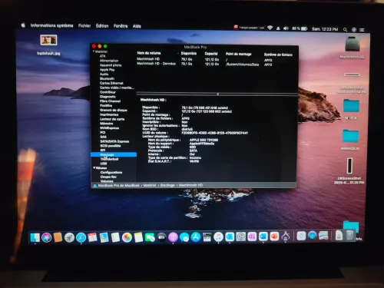Image resolution: width=384 pixels, height=288 pixels.
Task: Select Alimentation in the sidebar
Action: [109, 61]
